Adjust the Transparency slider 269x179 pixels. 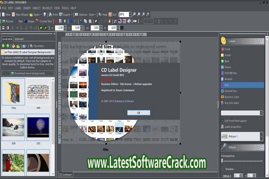(222, 161)
